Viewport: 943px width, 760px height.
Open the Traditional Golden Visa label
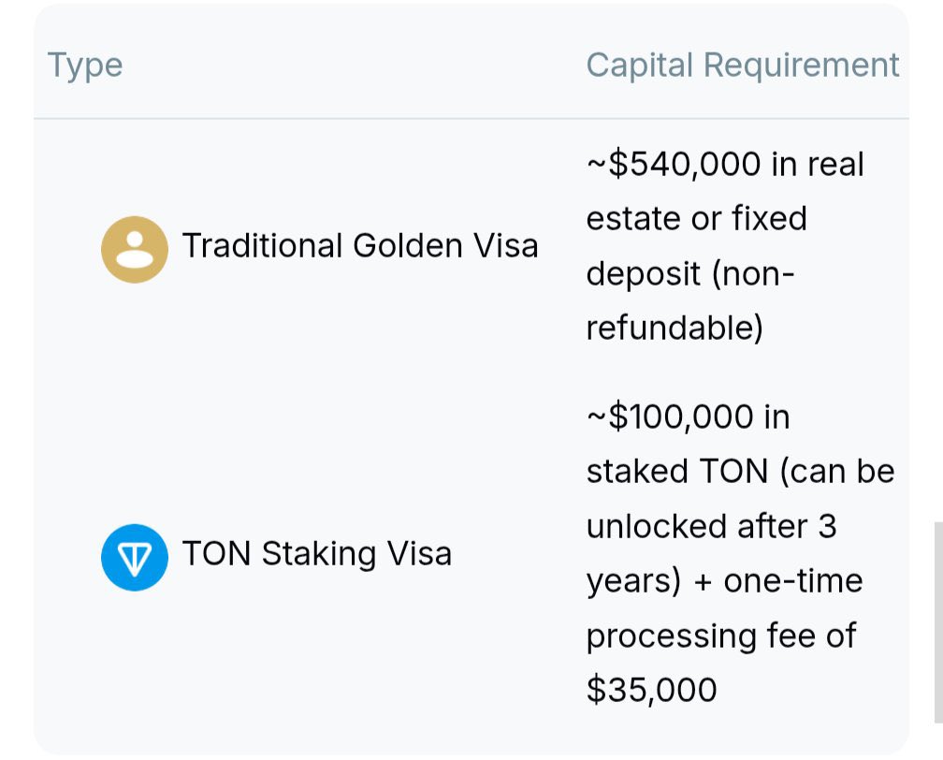(359, 245)
